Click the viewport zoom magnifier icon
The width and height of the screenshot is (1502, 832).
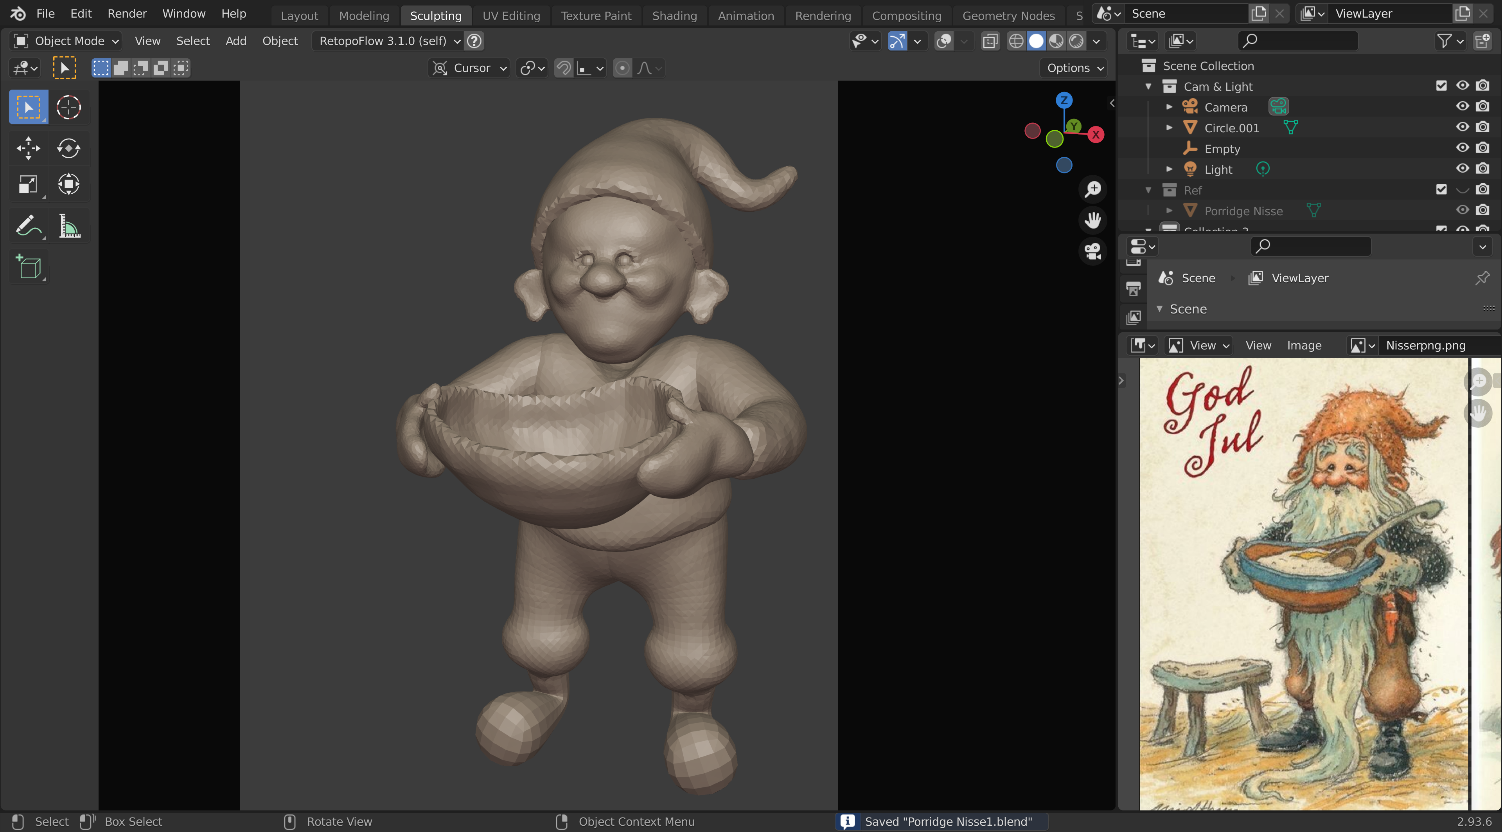1093,189
